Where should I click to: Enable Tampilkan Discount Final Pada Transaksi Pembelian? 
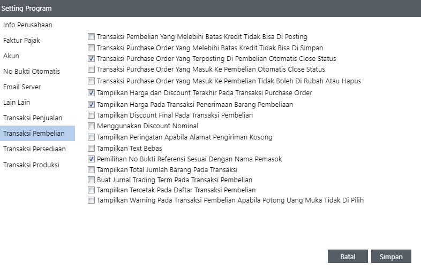pyautogui.click(x=92, y=115)
